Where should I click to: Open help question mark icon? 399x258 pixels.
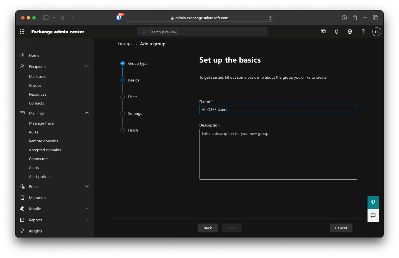point(363,32)
